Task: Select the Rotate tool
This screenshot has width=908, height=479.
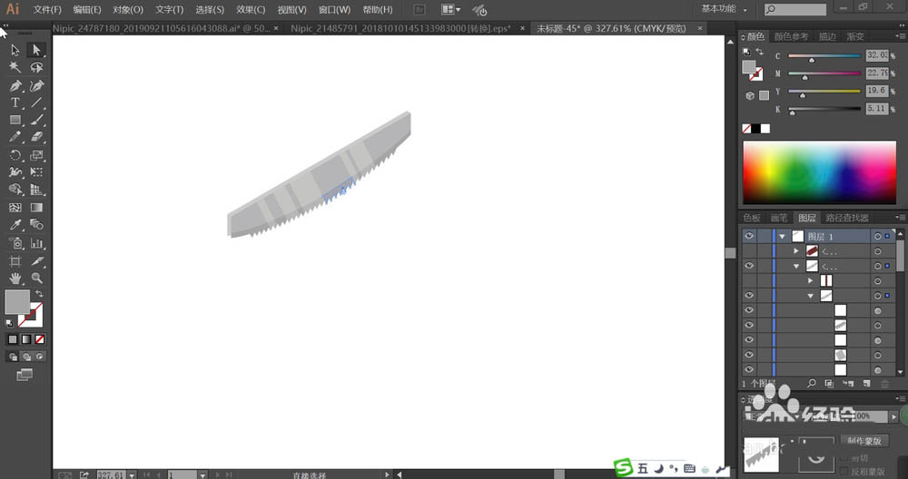Action: click(15, 155)
